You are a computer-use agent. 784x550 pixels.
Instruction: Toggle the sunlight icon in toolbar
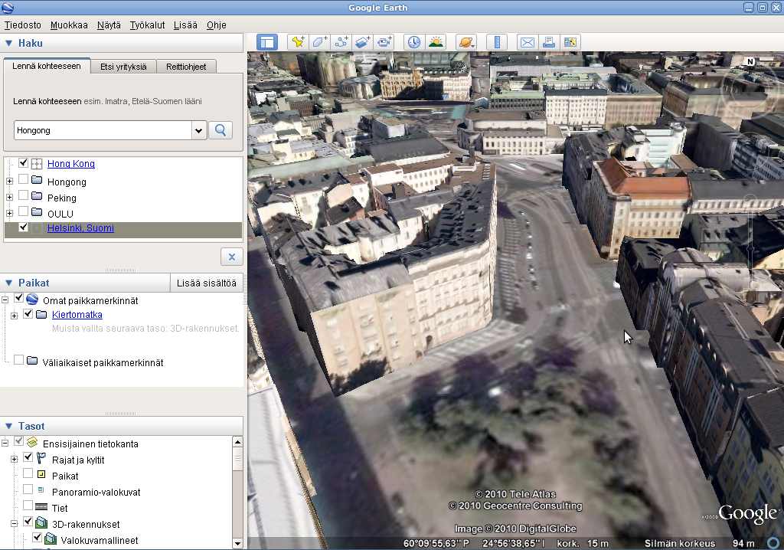(x=436, y=42)
